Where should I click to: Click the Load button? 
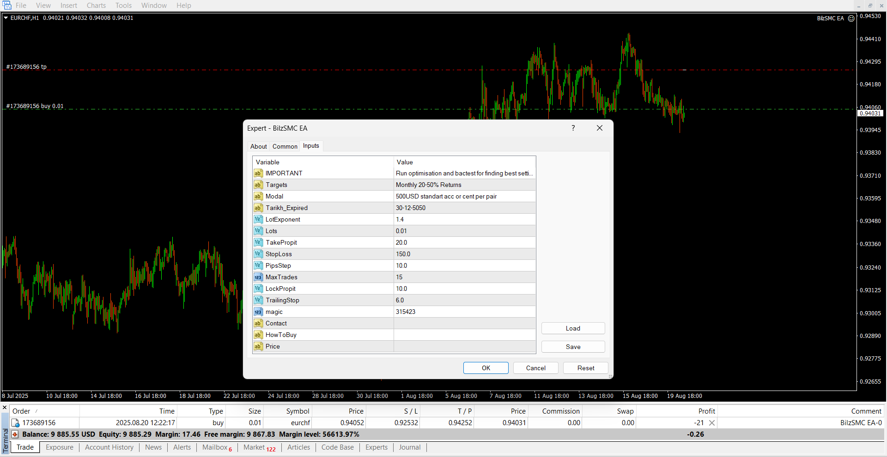(573, 328)
